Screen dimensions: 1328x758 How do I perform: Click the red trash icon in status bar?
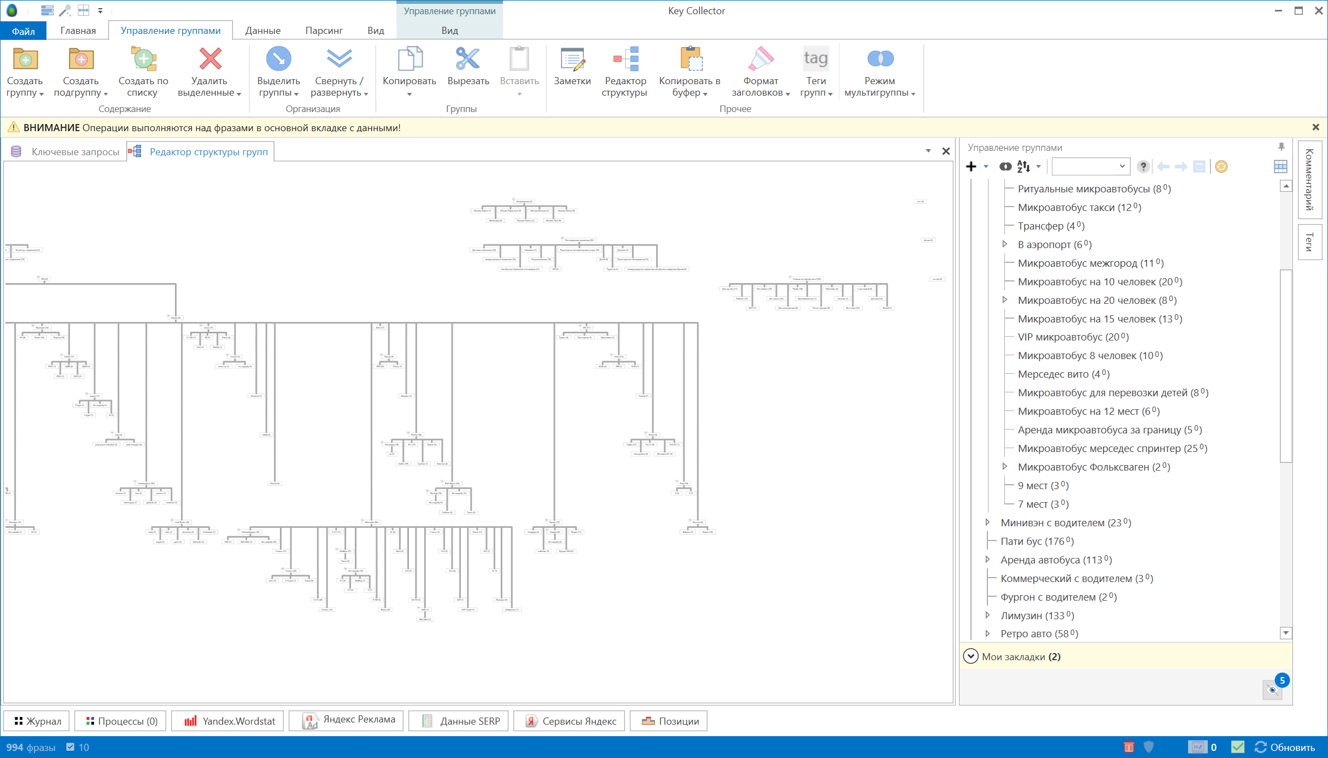[1129, 747]
